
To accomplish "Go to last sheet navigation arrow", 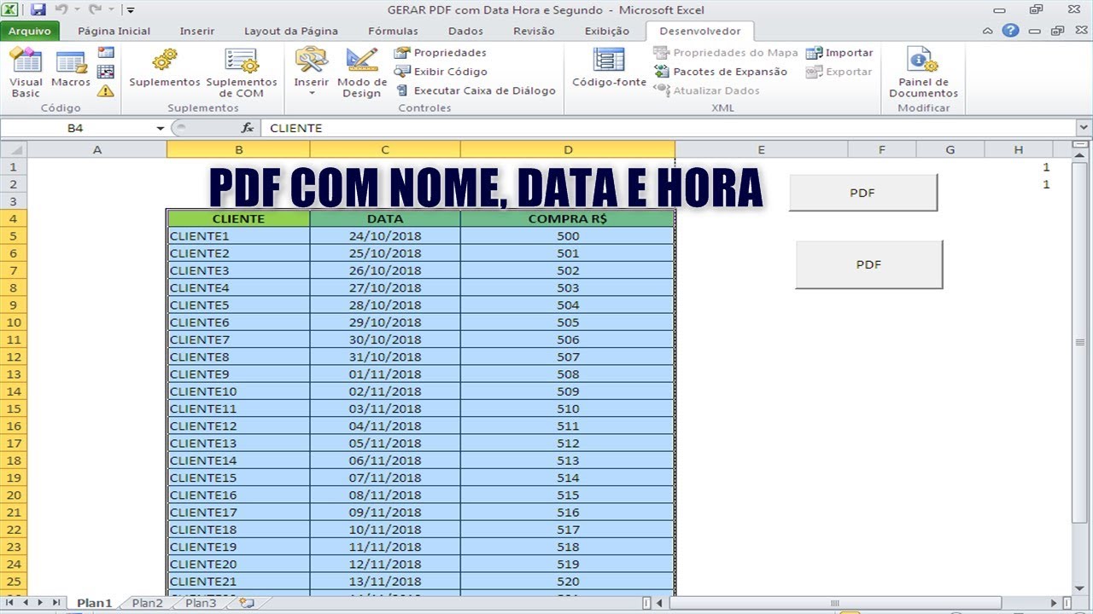I will point(56,603).
